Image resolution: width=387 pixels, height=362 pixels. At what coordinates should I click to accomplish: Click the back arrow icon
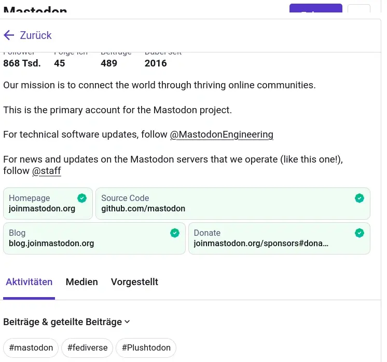point(9,35)
